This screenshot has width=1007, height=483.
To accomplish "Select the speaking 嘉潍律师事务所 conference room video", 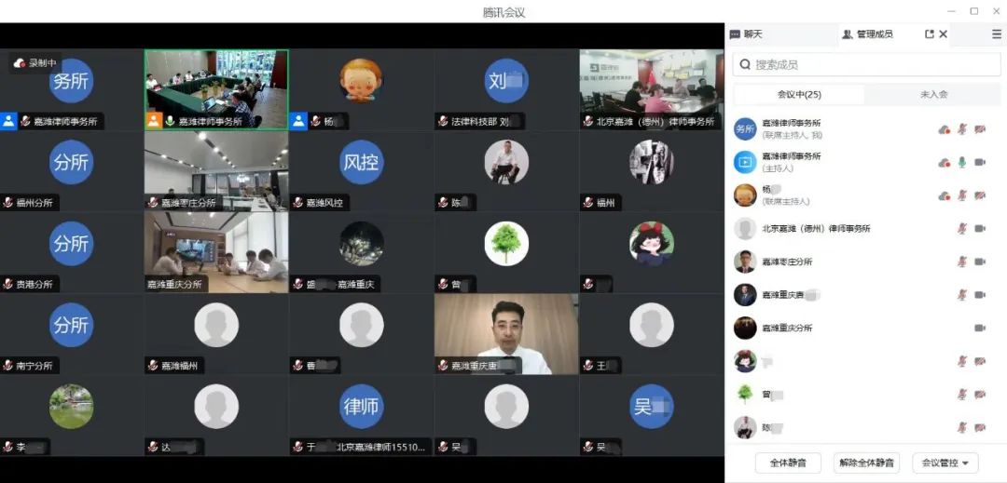I will [216, 89].
